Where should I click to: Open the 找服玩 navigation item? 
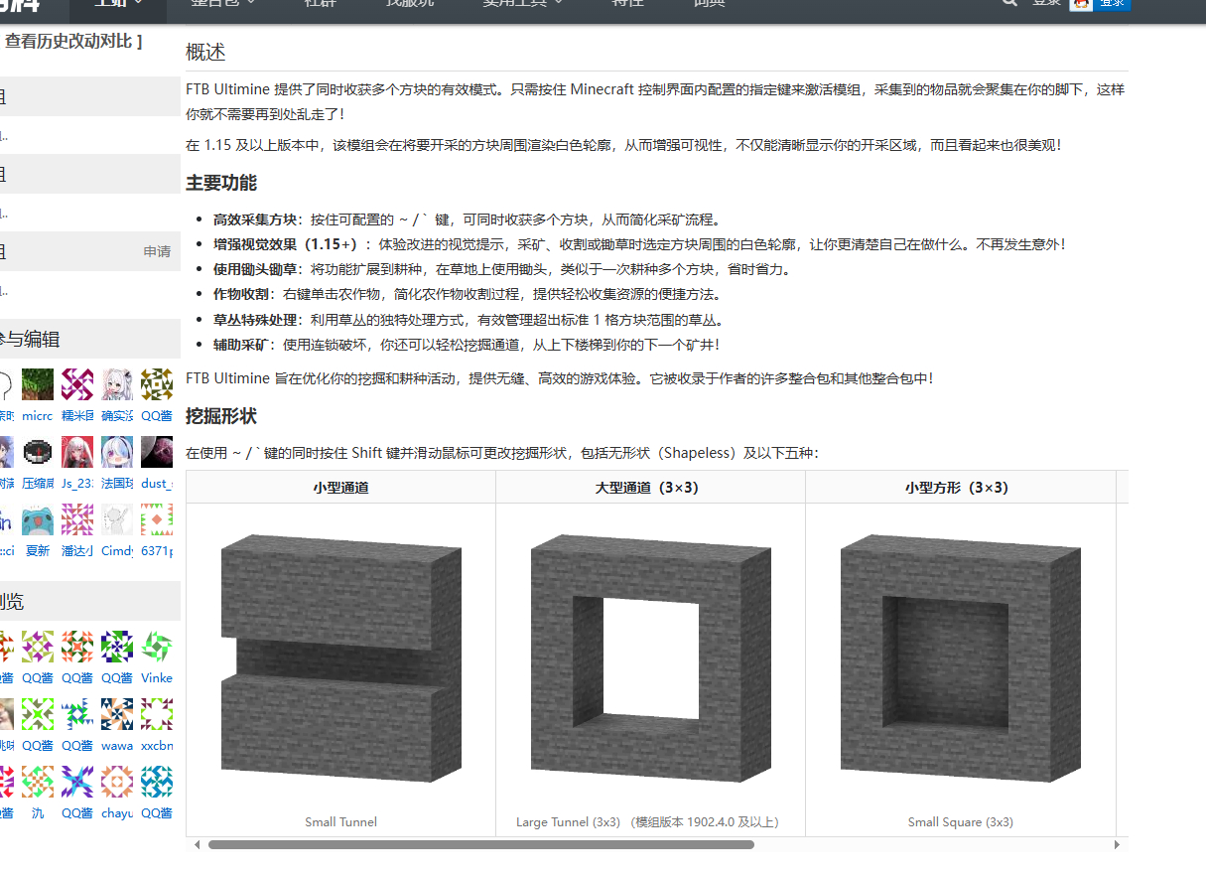[409, 4]
